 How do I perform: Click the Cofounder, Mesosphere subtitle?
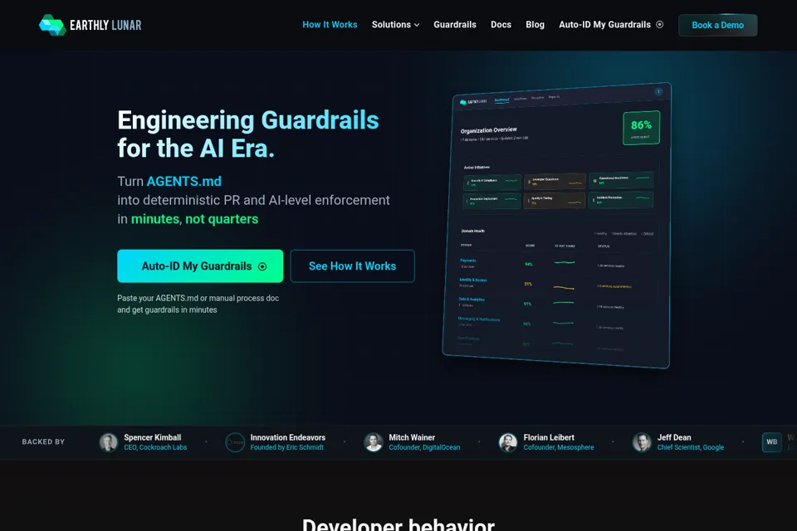point(559,447)
